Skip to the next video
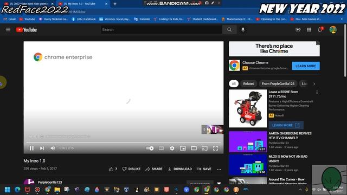 (42, 148)
